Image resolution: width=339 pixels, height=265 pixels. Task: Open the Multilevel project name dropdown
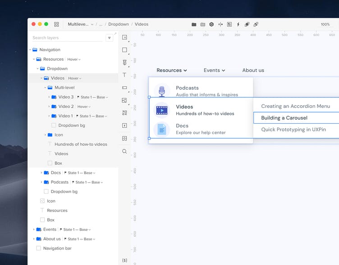click(x=81, y=24)
